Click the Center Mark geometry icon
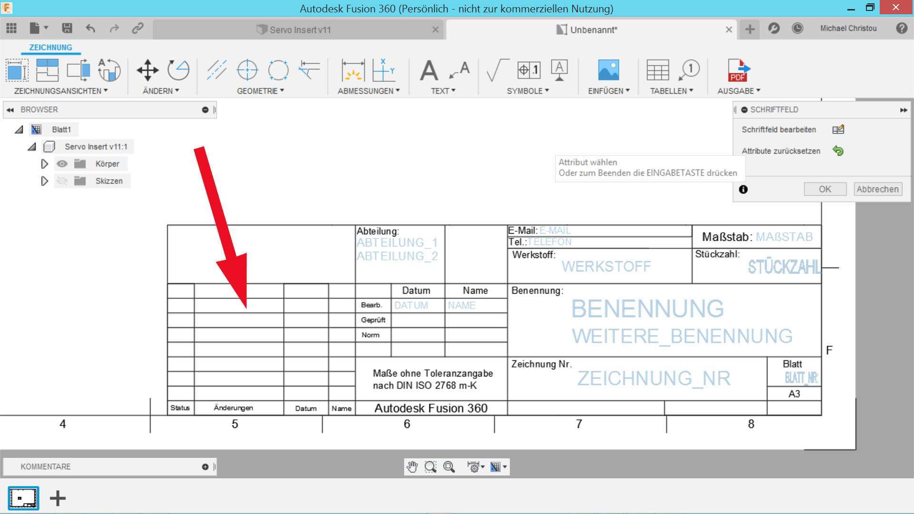914x514 pixels. pyautogui.click(x=247, y=70)
